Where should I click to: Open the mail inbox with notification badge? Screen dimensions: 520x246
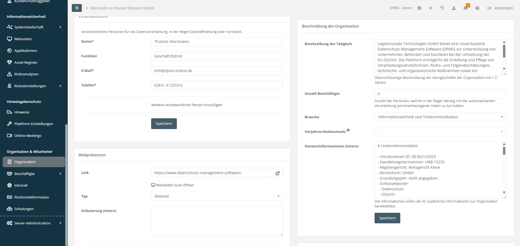(466, 8)
